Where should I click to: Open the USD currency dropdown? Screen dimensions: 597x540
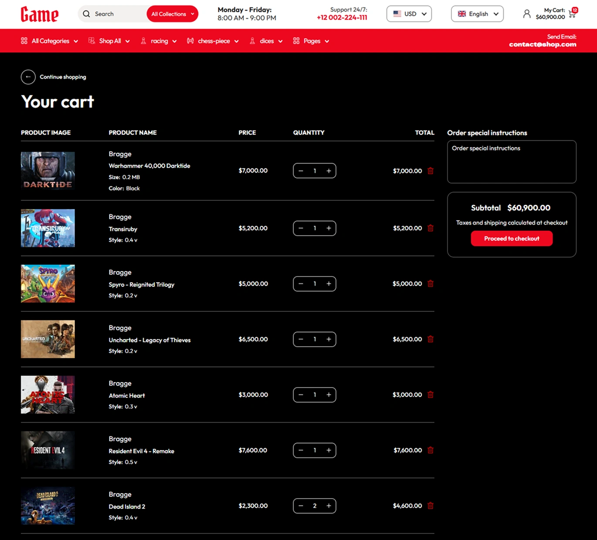409,14
